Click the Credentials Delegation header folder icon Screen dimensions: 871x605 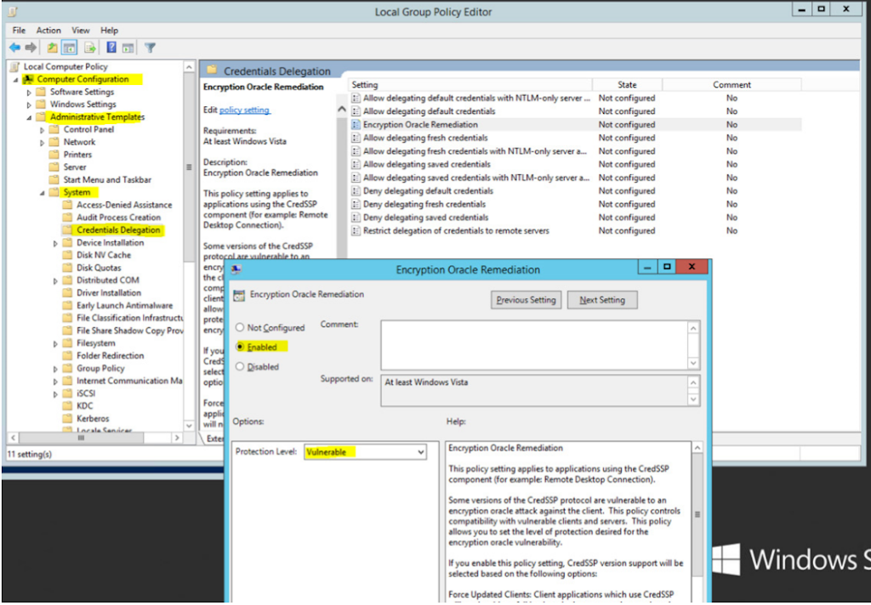point(212,71)
